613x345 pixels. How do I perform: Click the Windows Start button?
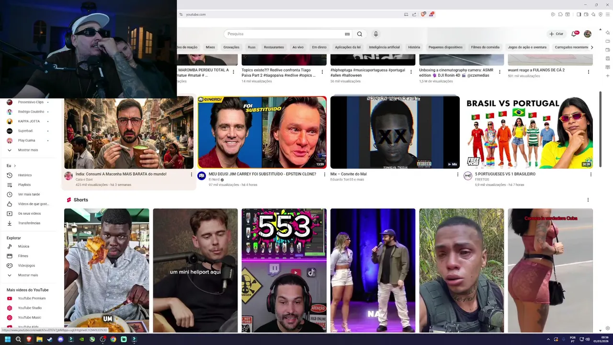click(x=8, y=339)
